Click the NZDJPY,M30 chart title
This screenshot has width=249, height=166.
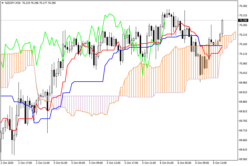tap(12, 3)
